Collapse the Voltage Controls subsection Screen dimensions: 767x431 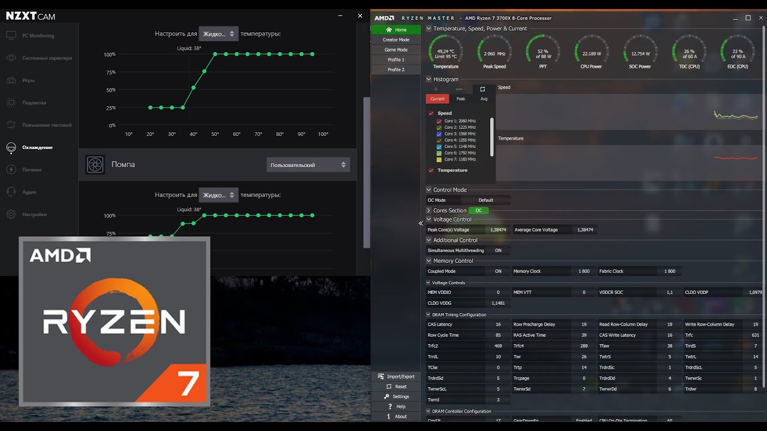pos(428,283)
